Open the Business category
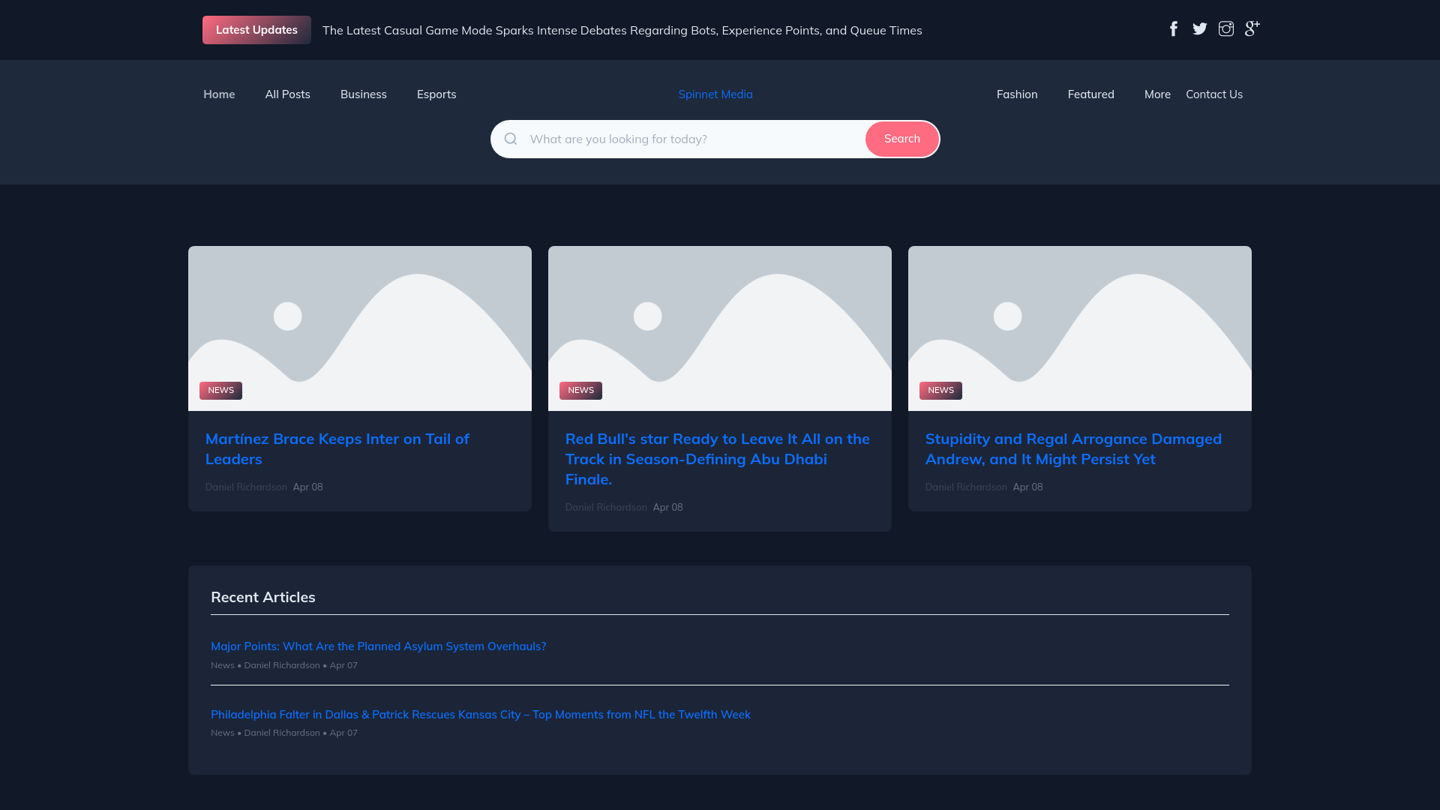The width and height of the screenshot is (1440, 810). pyautogui.click(x=364, y=94)
